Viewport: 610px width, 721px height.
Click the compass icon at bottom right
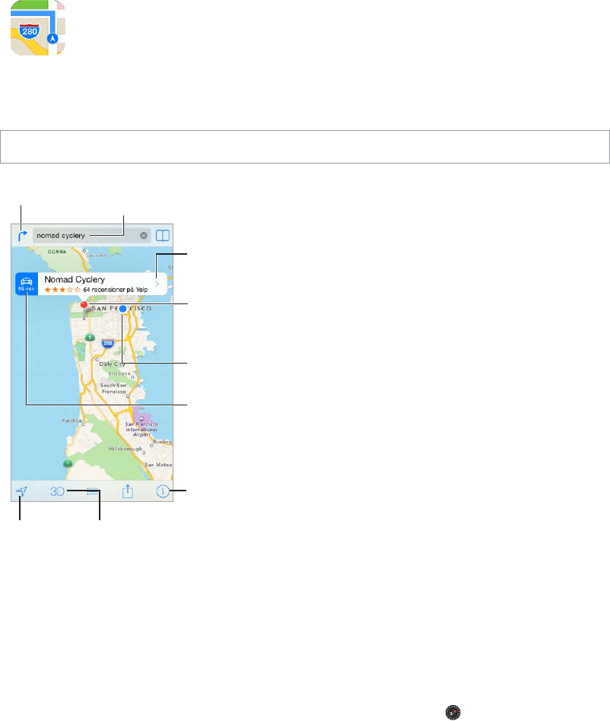coord(453,713)
